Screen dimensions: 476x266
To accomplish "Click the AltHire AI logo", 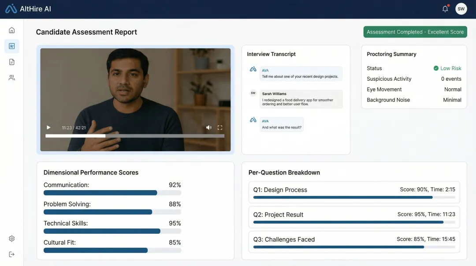I will pyautogui.click(x=28, y=8).
